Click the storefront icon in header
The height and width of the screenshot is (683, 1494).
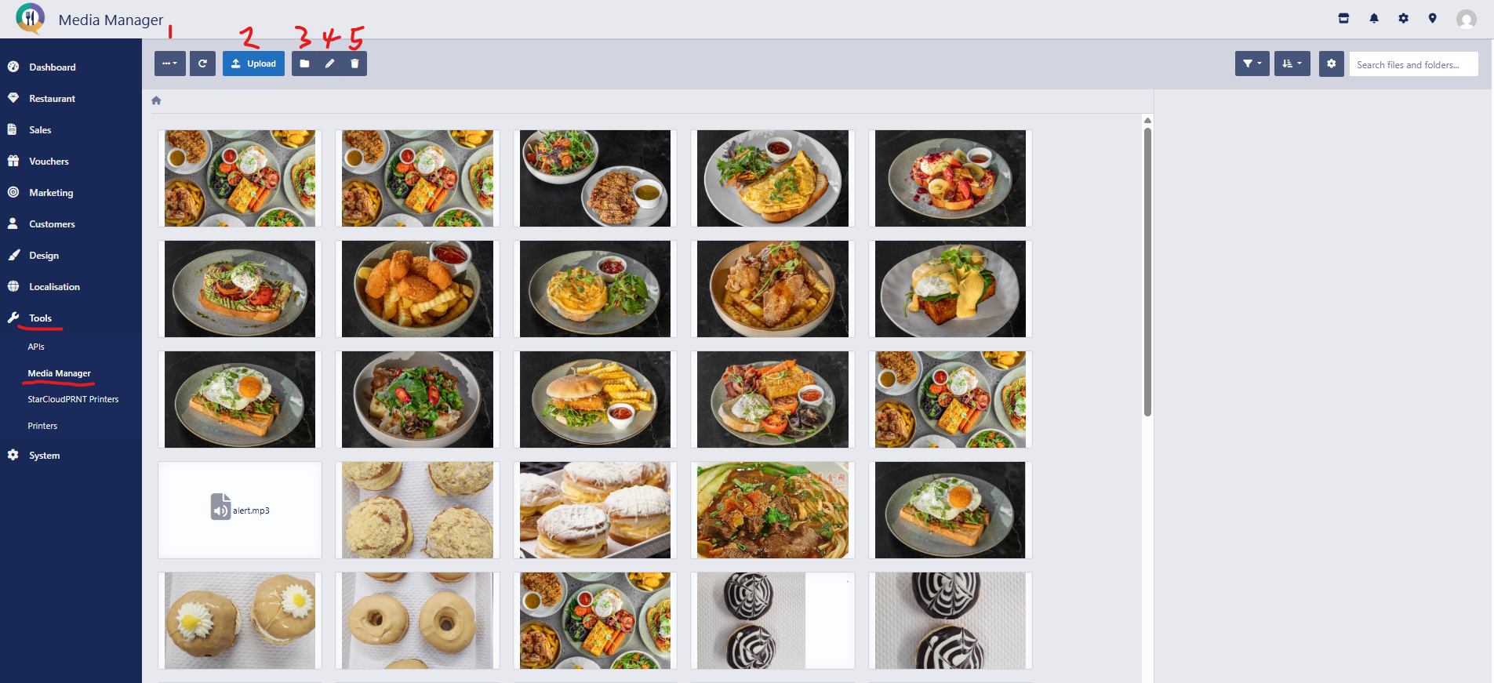(1343, 18)
